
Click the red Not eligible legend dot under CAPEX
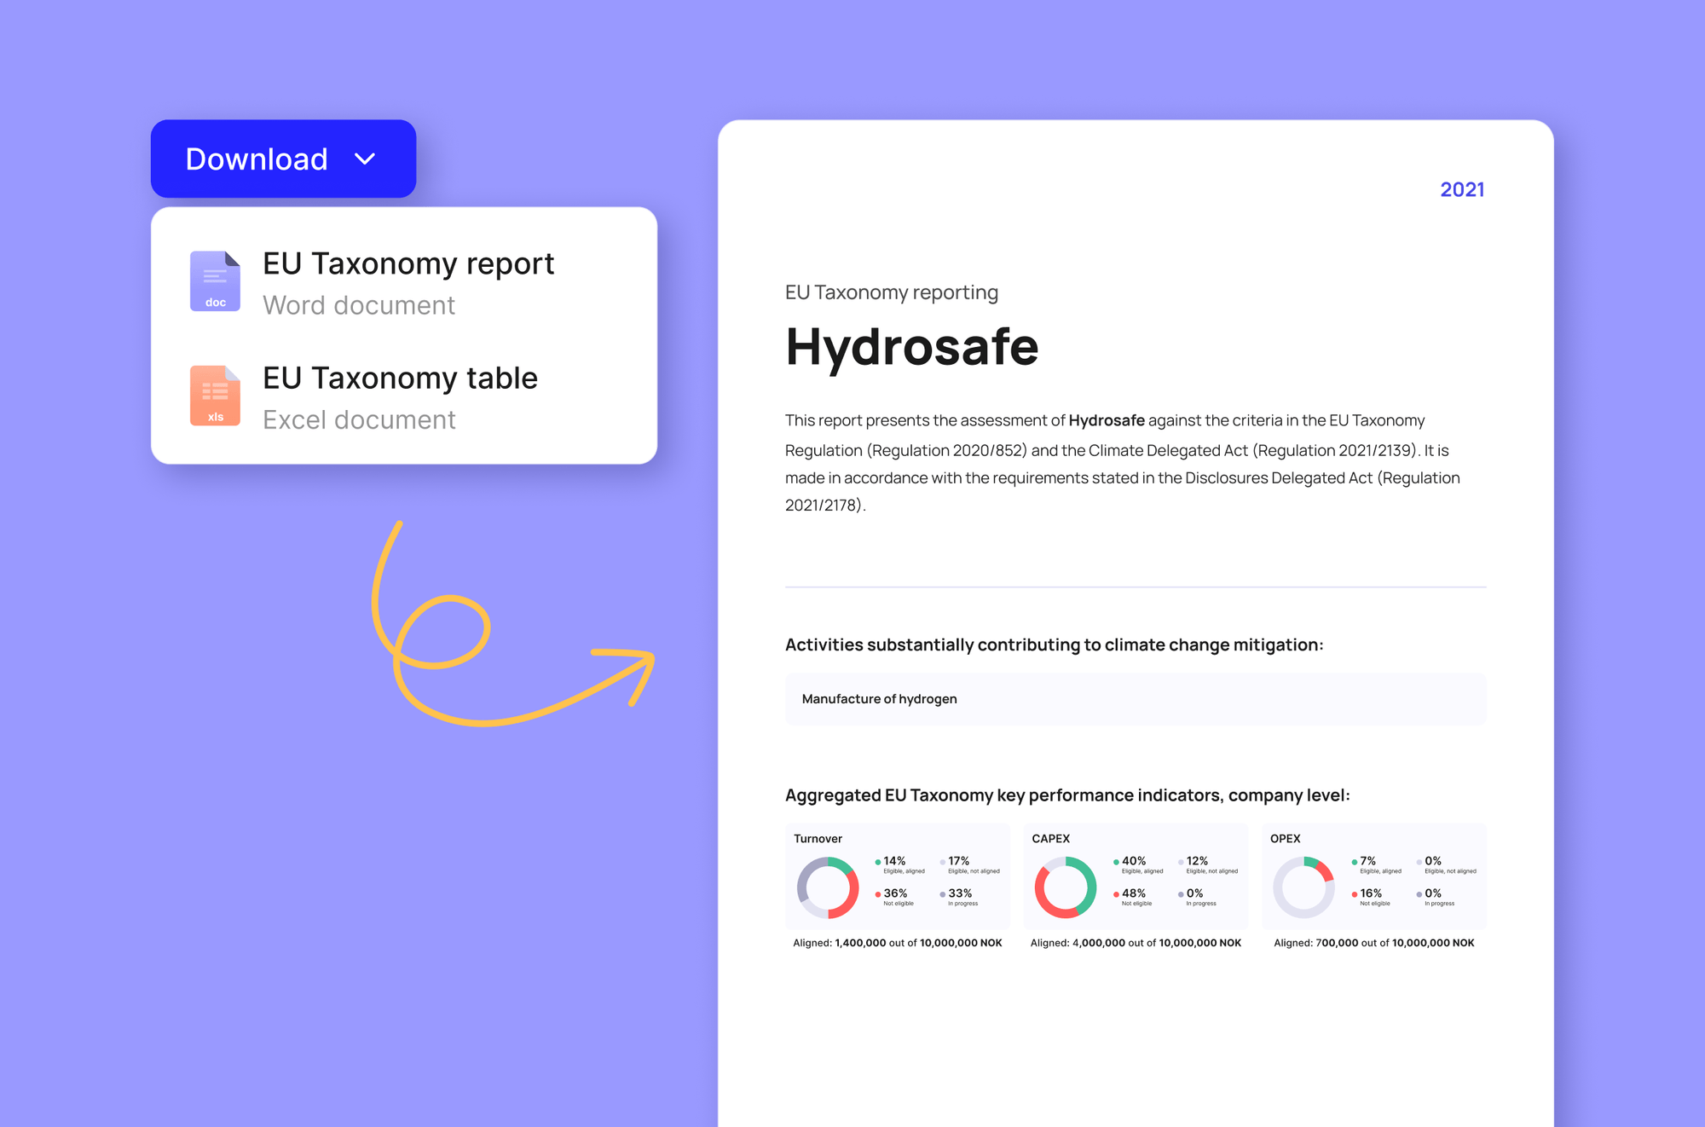pos(1115,894)
